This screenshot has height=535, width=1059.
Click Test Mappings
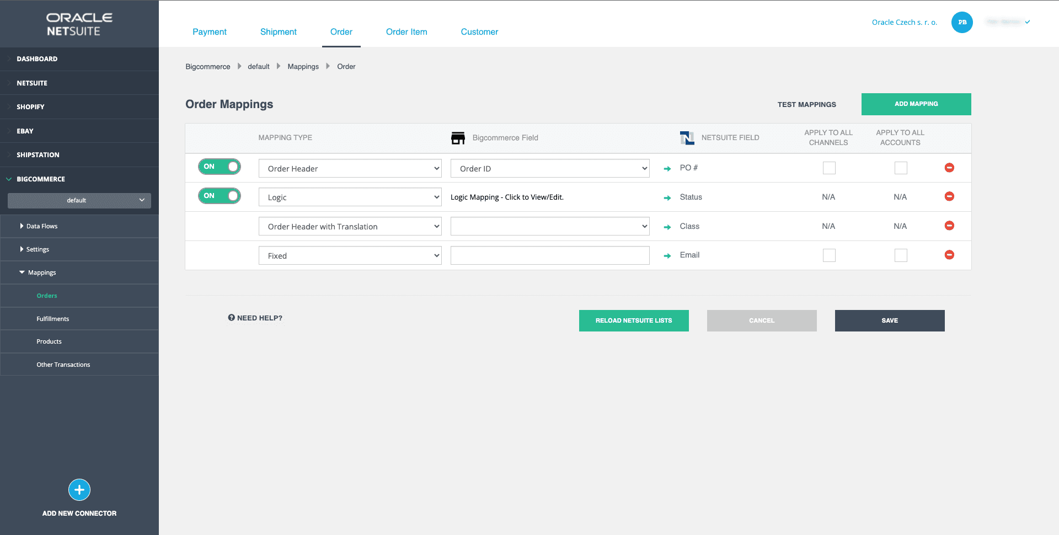[807, 105]
